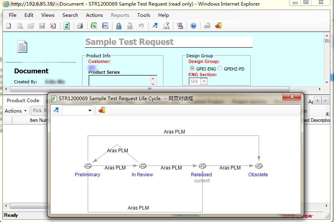This screenshot has height=222, width=334.
Task: Click the In Review state link
Action: click(x=142, y=174)
